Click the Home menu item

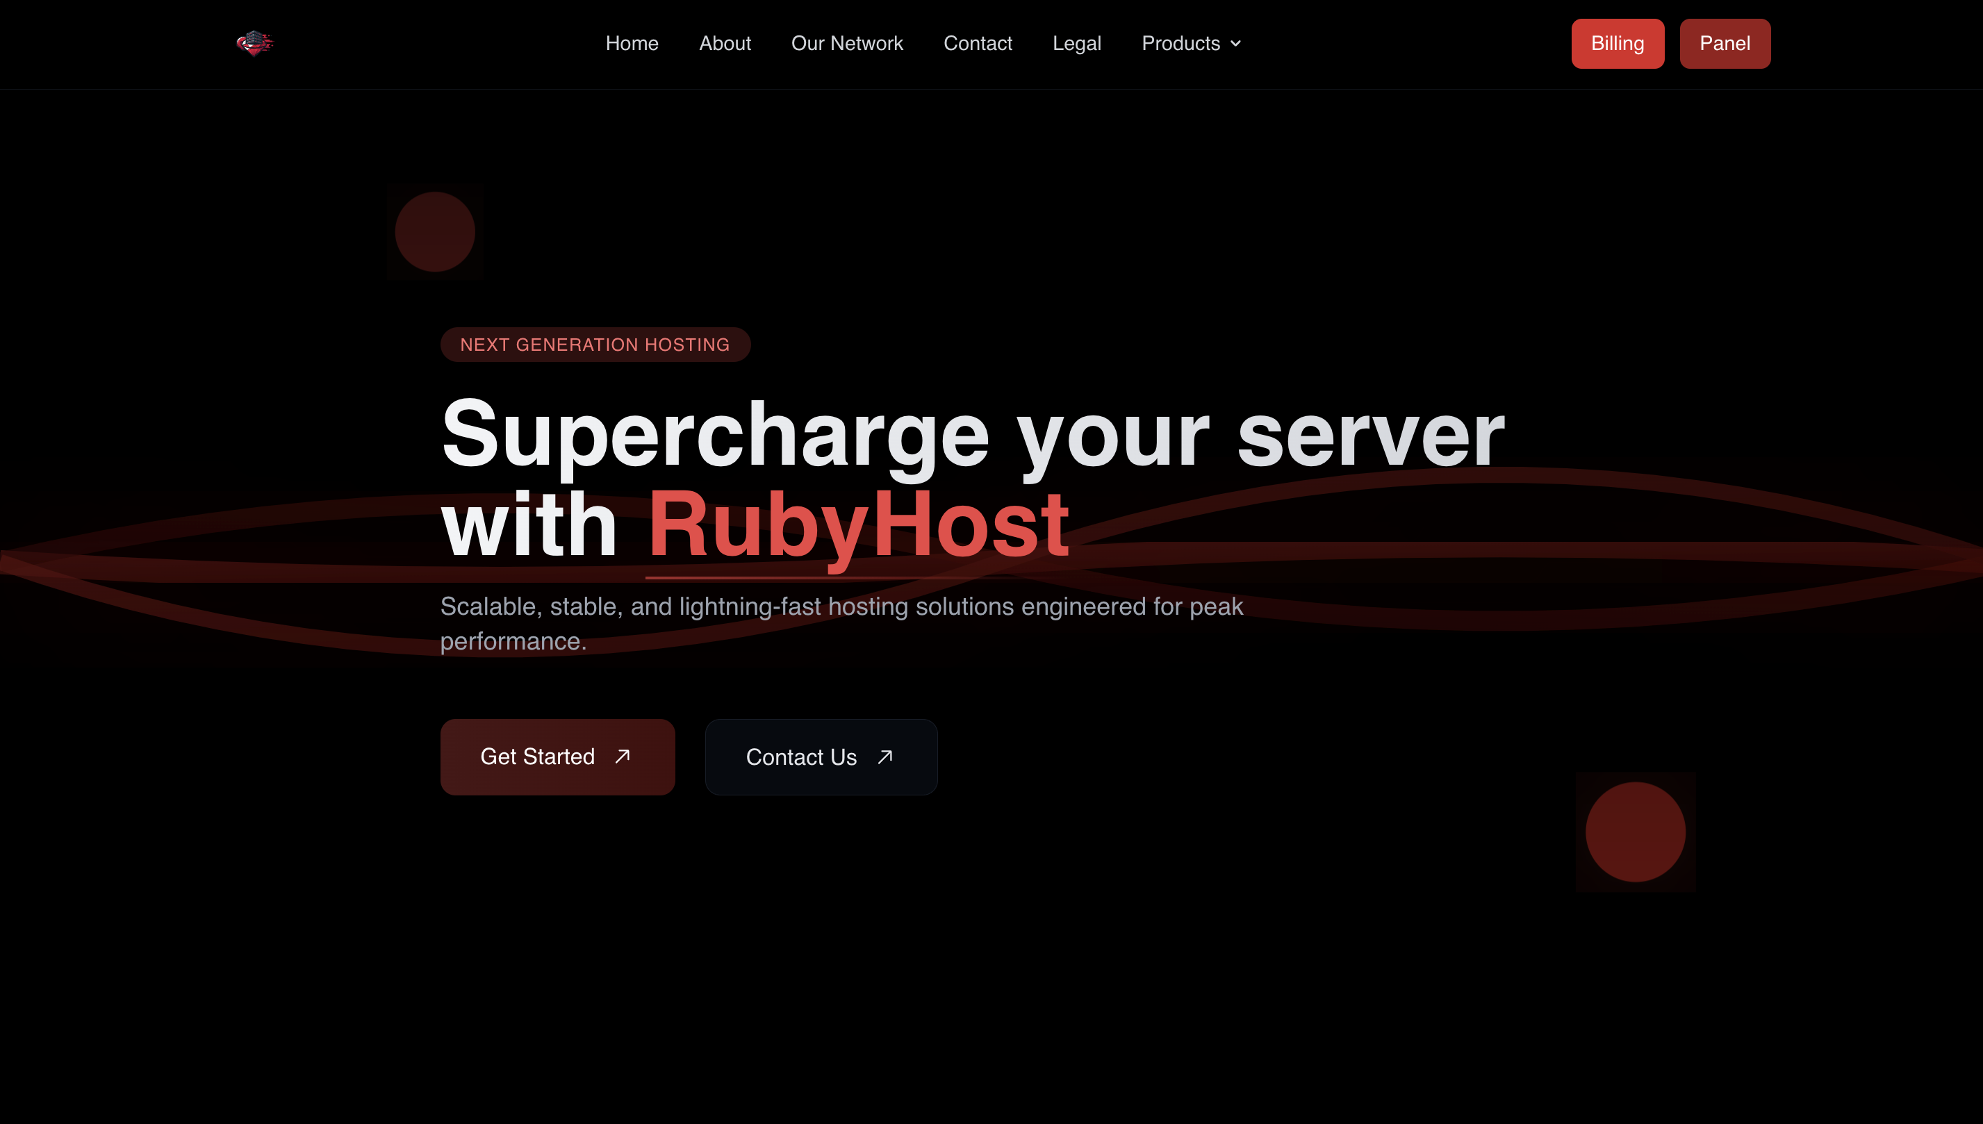pyautogui.click(x=632, y=44)
